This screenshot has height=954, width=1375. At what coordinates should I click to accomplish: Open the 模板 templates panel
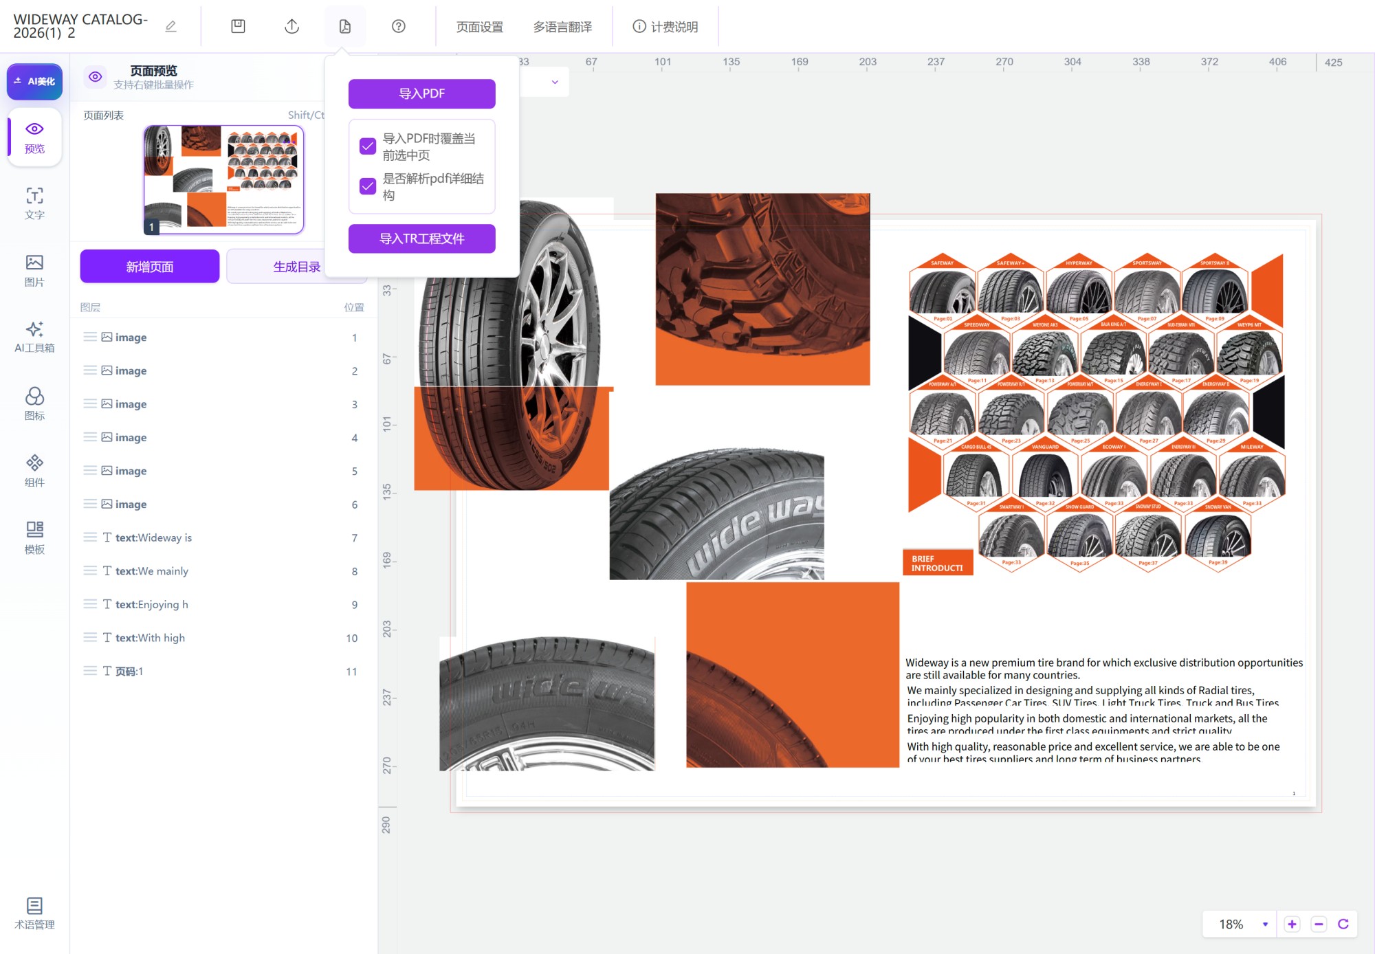pos(34,537)
